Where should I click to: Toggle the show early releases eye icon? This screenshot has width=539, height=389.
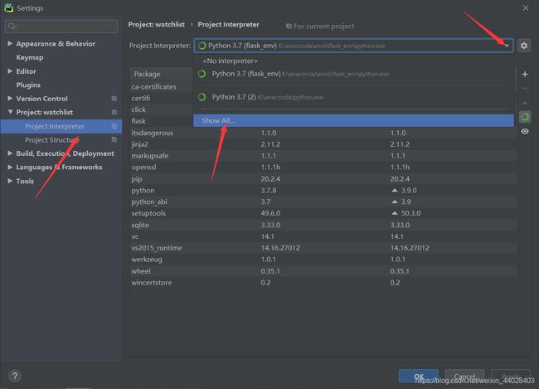(x=525, y=131)
